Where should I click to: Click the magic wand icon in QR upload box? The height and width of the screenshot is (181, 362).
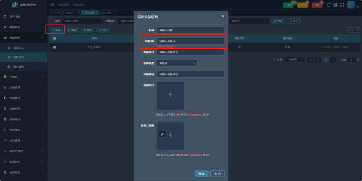[x=162, y=134]
